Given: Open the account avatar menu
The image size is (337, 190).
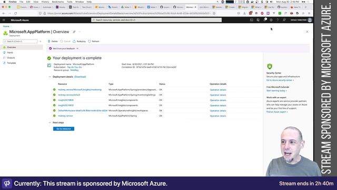Looking at the screenshot, I should (x=310, y=20).
